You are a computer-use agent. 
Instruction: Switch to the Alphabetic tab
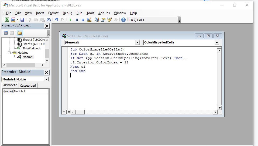click(10, 85)
